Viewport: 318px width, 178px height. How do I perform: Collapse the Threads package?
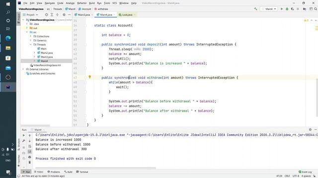pyautogui.click(x=31, y=44)
